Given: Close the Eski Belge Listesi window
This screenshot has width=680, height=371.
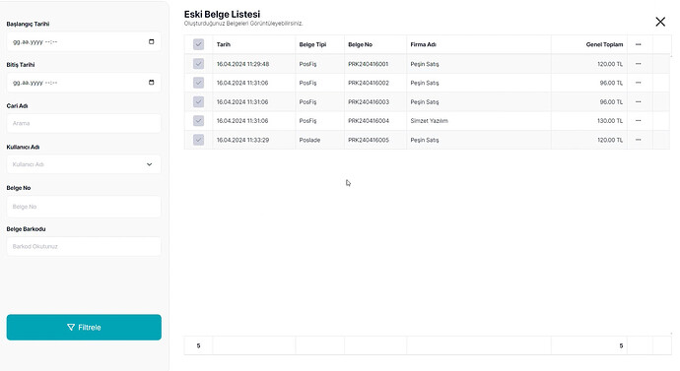Looking at the screenshot, I should click(660, 22).
